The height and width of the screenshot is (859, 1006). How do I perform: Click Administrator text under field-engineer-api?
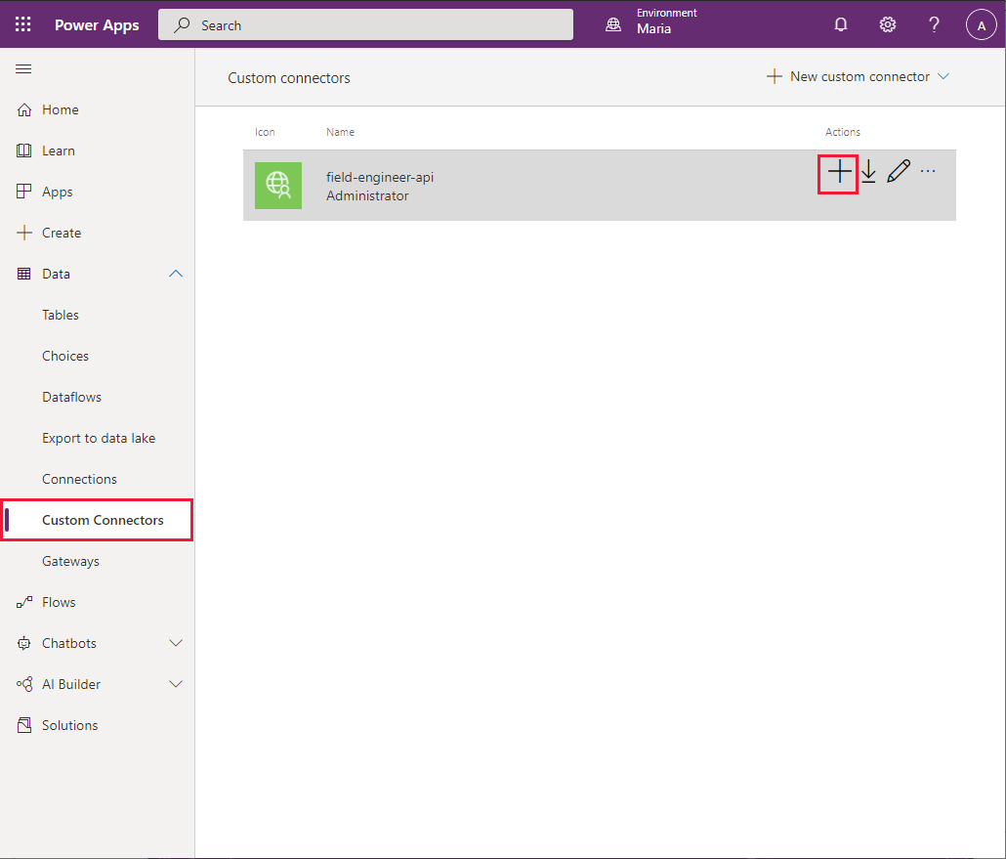(x=367, y=195)
